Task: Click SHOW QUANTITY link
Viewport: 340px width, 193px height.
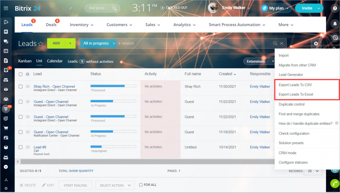Action: click(81, 171)
